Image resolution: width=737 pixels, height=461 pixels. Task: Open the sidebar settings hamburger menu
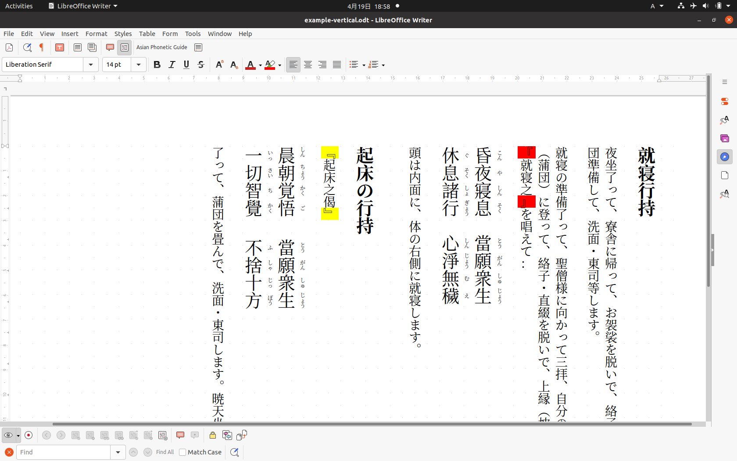click(725, 82)
